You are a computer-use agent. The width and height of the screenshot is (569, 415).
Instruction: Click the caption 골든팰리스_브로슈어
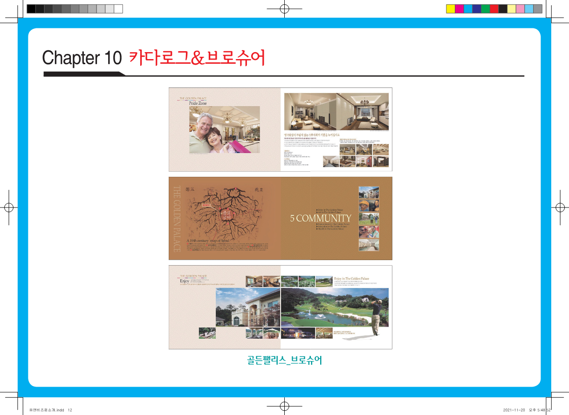(284, 361)
